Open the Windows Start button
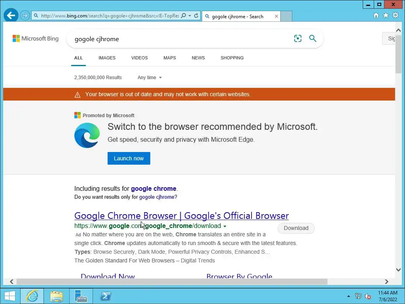The height and width of the screenshot is (304, 405). (10, 296)
